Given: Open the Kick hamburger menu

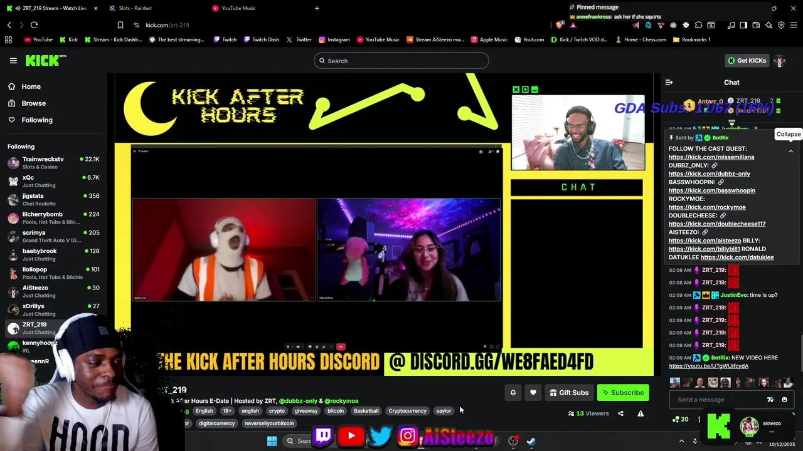Looking at the screenshot, I should [13, 61].
